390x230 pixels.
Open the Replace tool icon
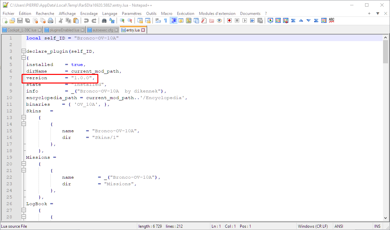click(112, 21)
